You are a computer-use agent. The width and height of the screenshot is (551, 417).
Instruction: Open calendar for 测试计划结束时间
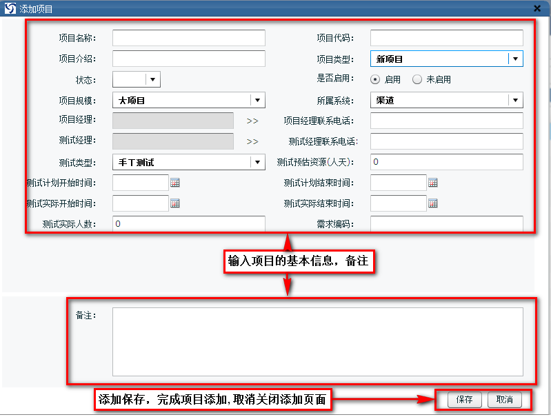[433, 183]
